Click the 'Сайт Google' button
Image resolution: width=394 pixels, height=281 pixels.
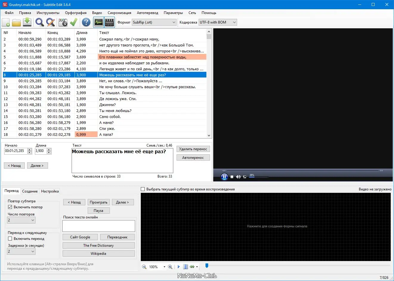click(80, 237)
